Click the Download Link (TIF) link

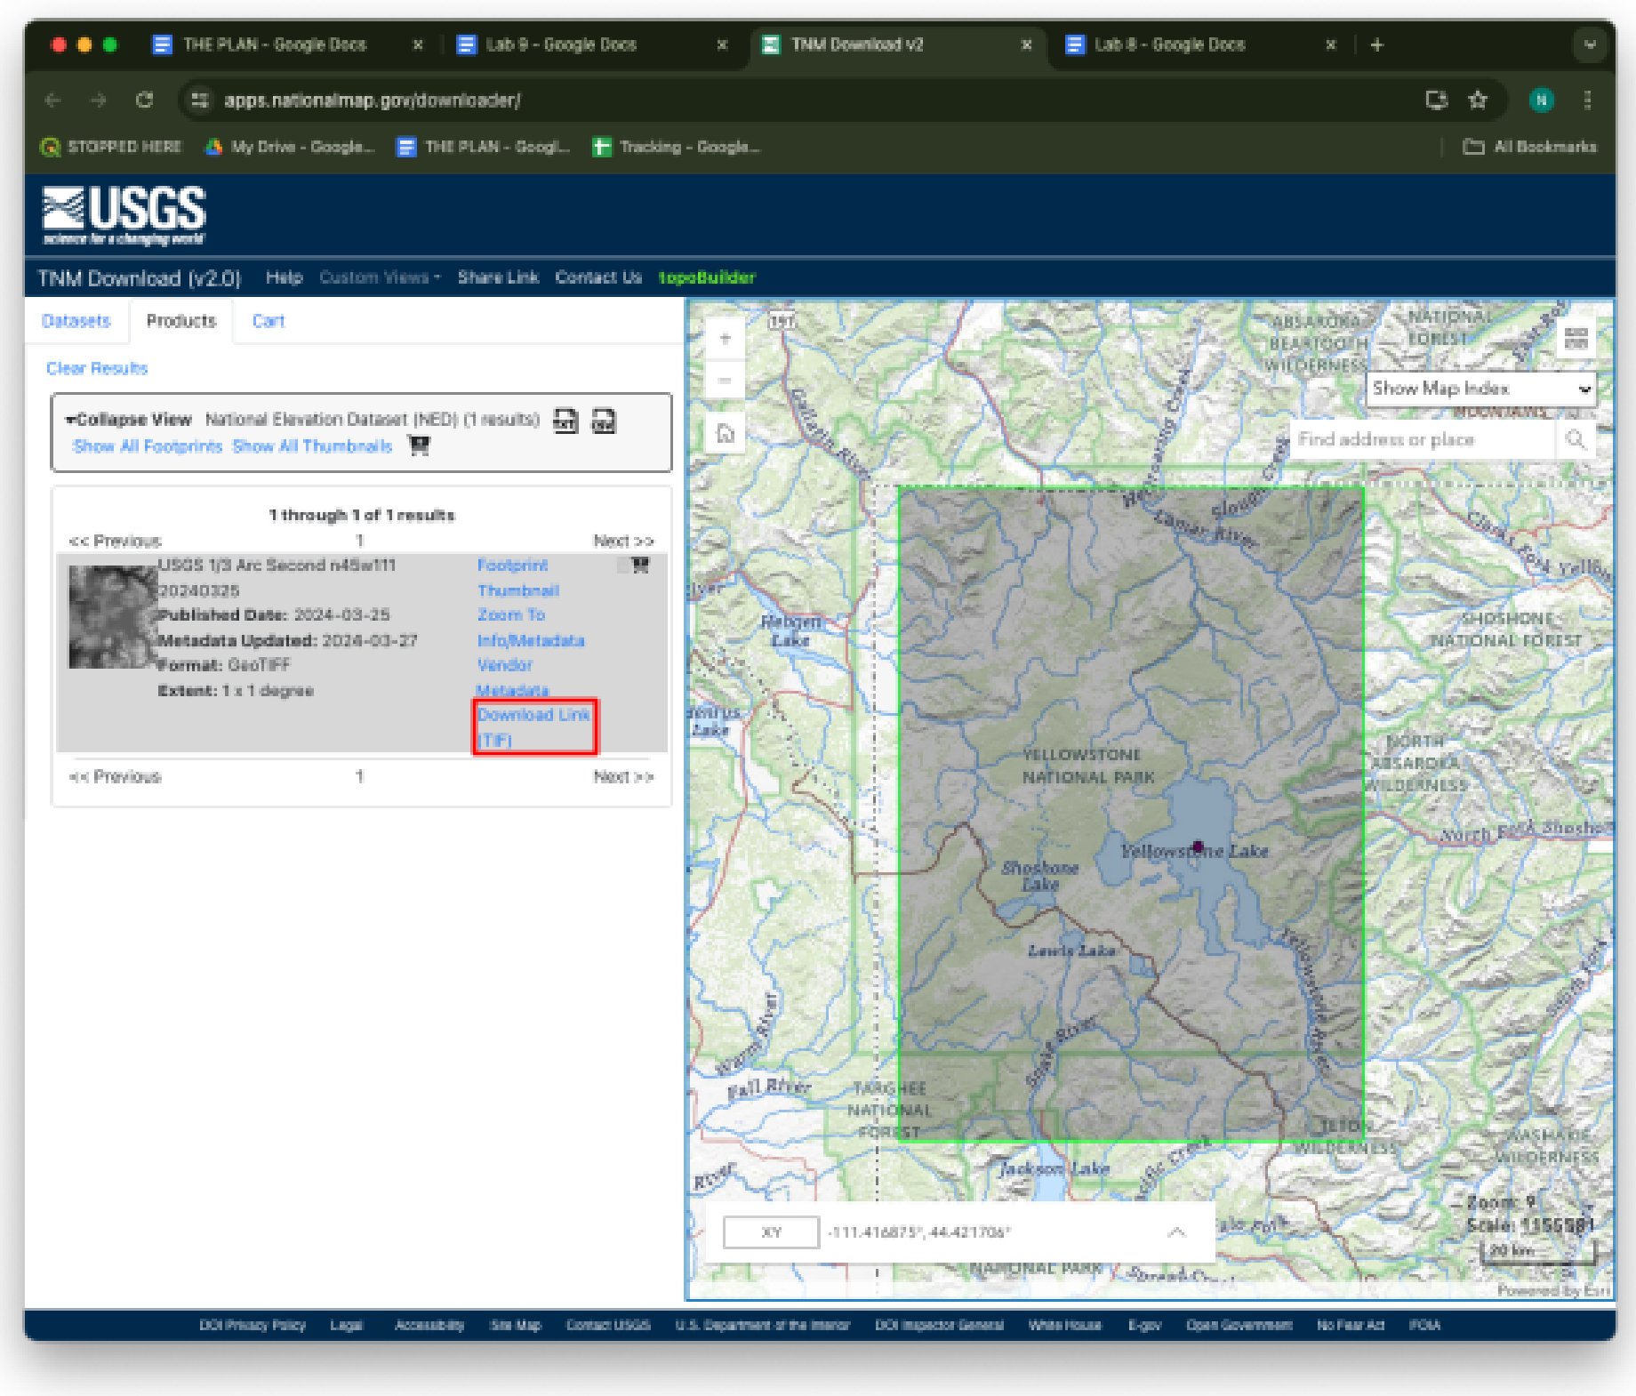pos(533,727)
